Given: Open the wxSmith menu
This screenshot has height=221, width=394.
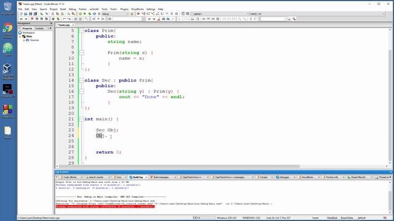Looking at the screenshot, I should pyautogui.click(x=94, y=9).
